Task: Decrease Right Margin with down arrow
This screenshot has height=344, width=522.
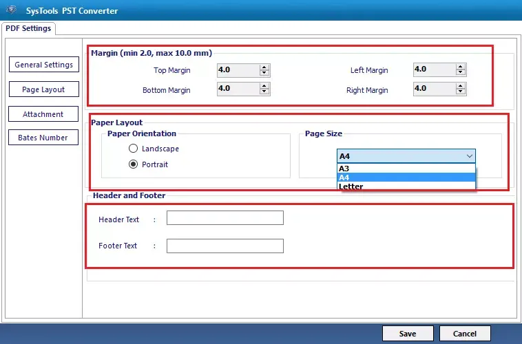Action: [461, 92]
